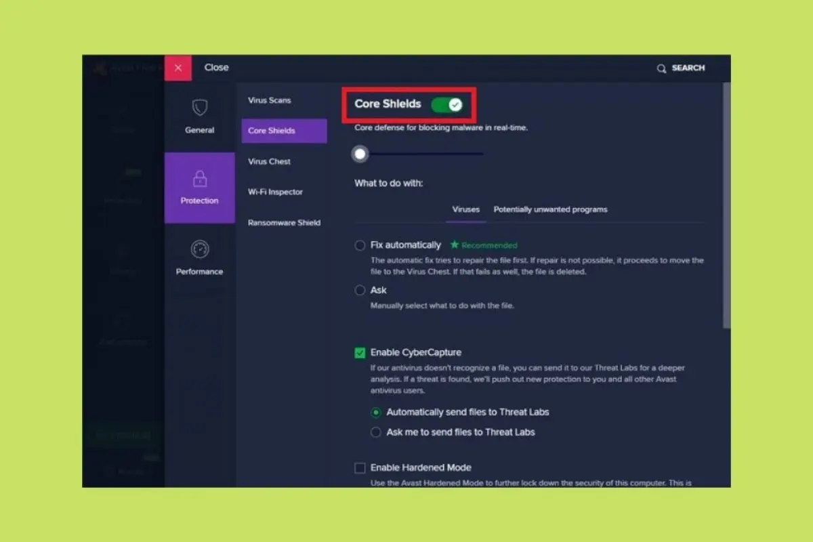Click the search magnifier icon
The height and width of the screenshot is (542, 813).
click(661, 68)
